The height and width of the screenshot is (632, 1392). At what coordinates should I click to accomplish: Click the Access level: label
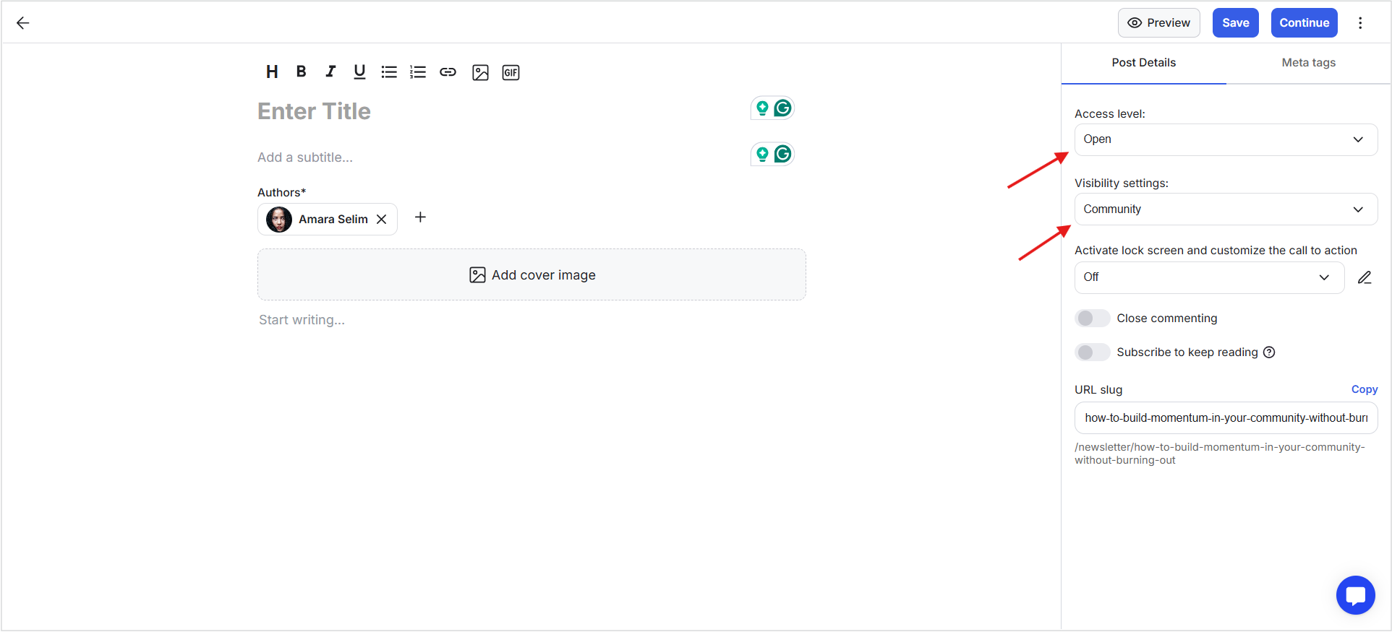pos(1109,114)
